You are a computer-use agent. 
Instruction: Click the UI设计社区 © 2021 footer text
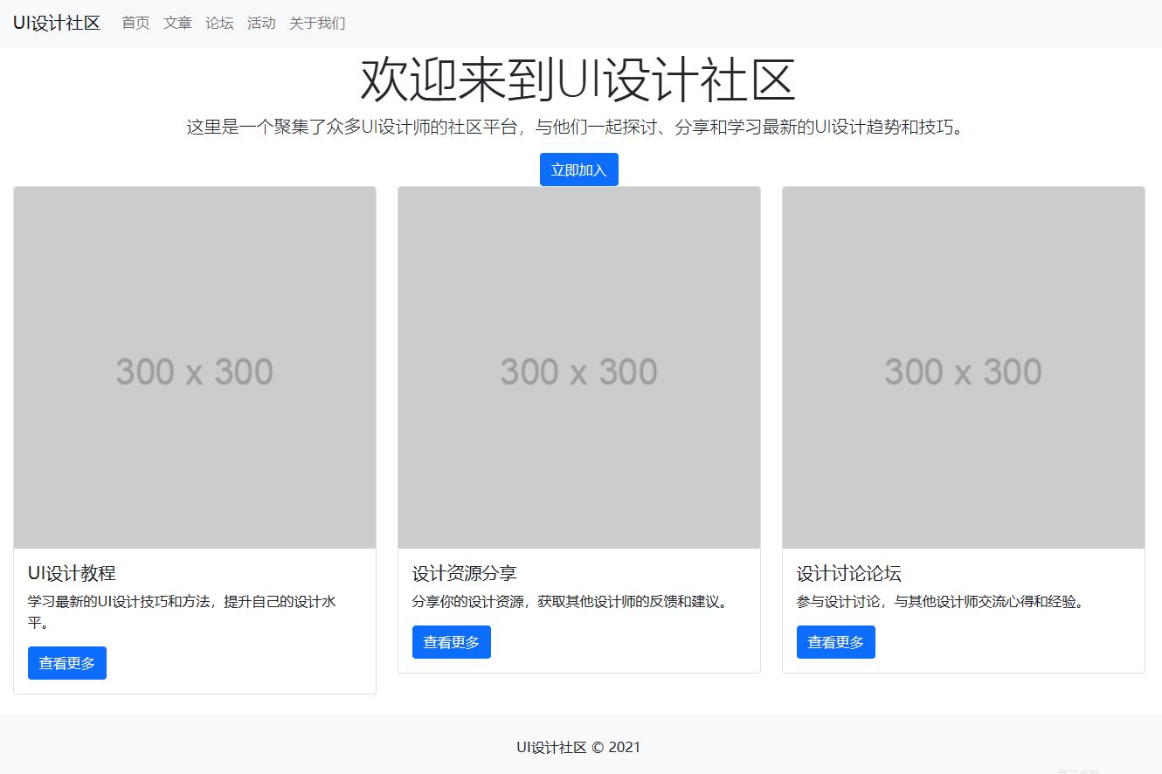point(578,747)
